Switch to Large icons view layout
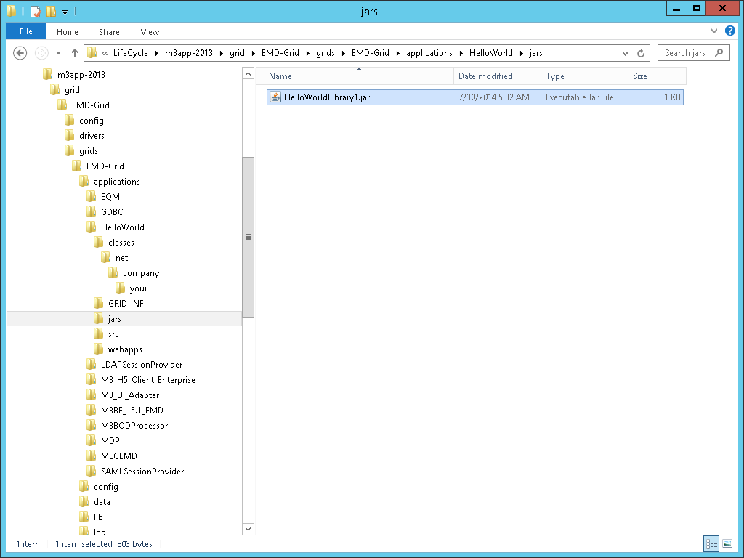The width and height of the screenshot is (744, 558). click(727, 543)
